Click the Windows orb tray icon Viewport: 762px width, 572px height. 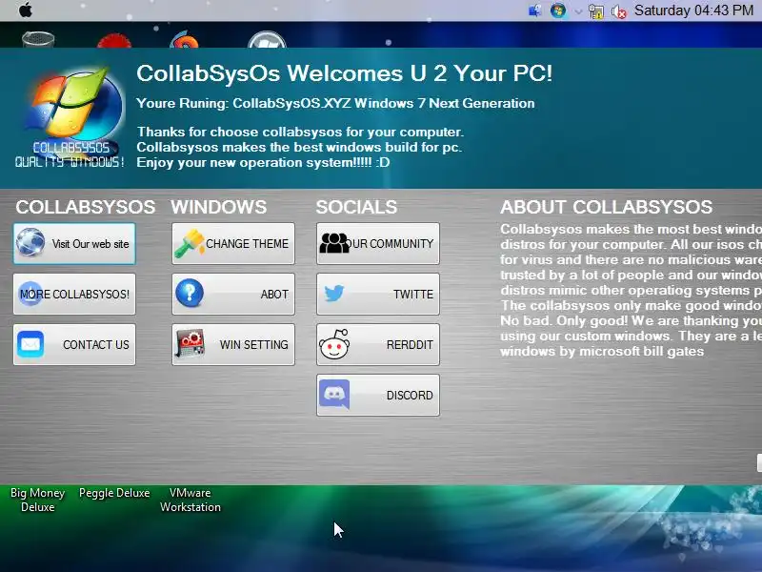558,10
